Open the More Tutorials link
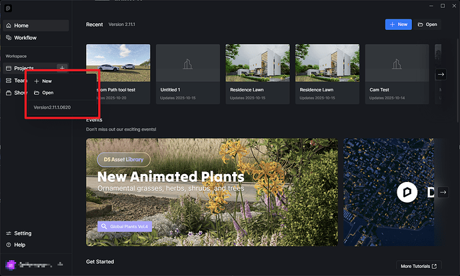The height and width of the screenshot is (276, 460). (x=418, y=266)
